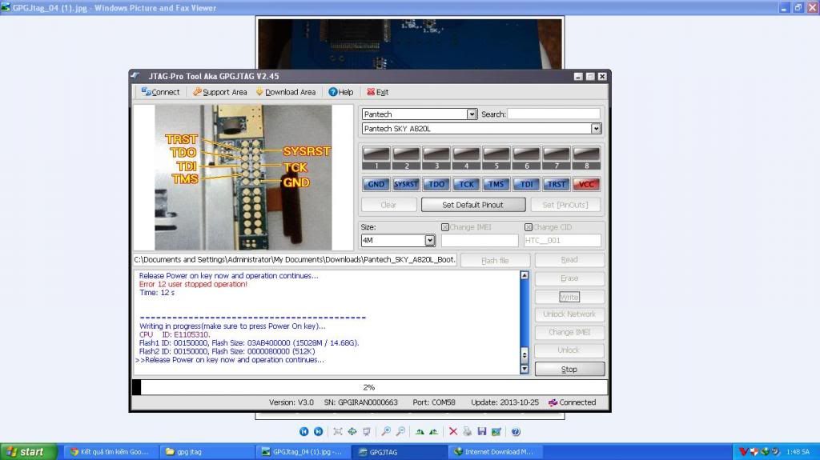This screenshot has width=820, height=460.
Task: Select pin slot 3 in GPGJTAG
Action: [x=436, y=158]
